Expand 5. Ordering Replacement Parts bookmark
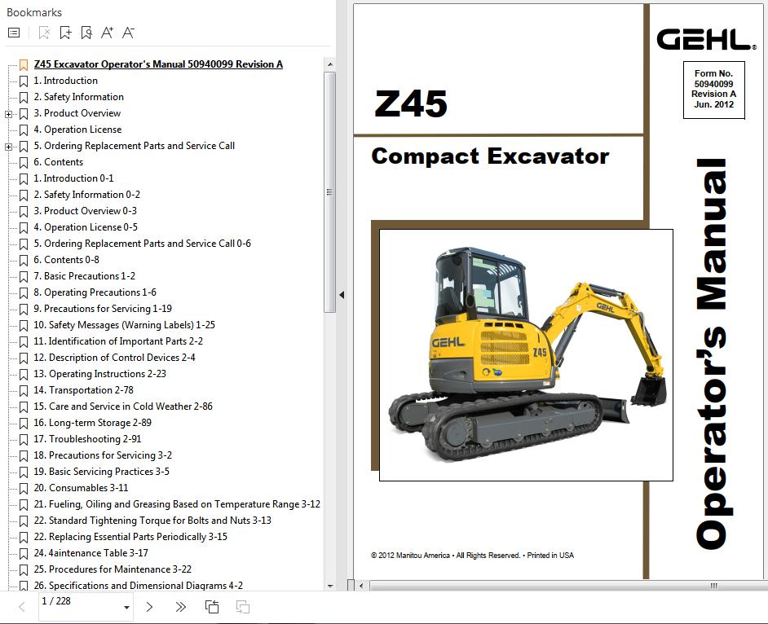Screen dimensions: 768x624 point(8,147)
